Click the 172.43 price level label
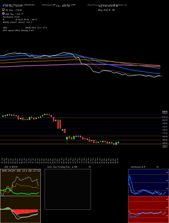This screenshot has width=169, height=223. click(x=165, y=133)
